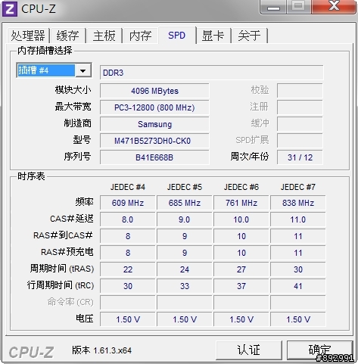This screenshot has height=364, width=358.
Task: Click the 31 / 12 week/year value
Action: click(300, 157)
